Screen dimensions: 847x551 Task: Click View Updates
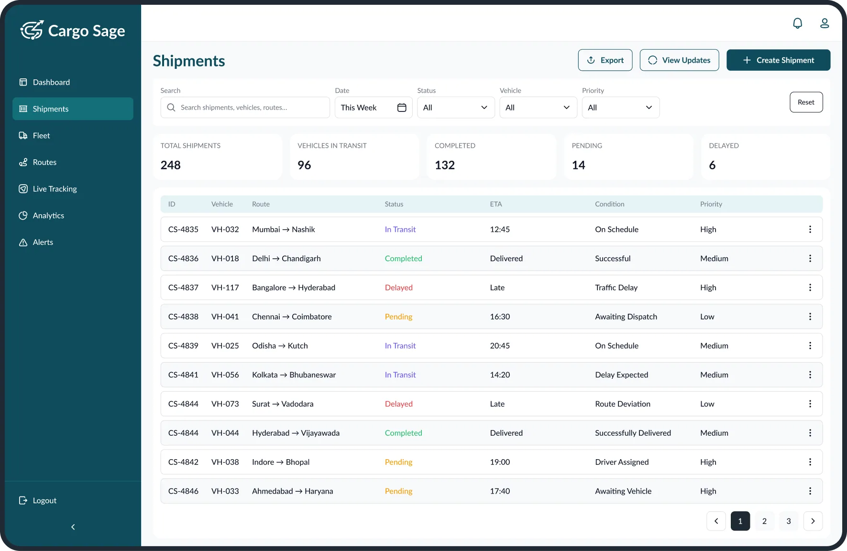point(679,60)
